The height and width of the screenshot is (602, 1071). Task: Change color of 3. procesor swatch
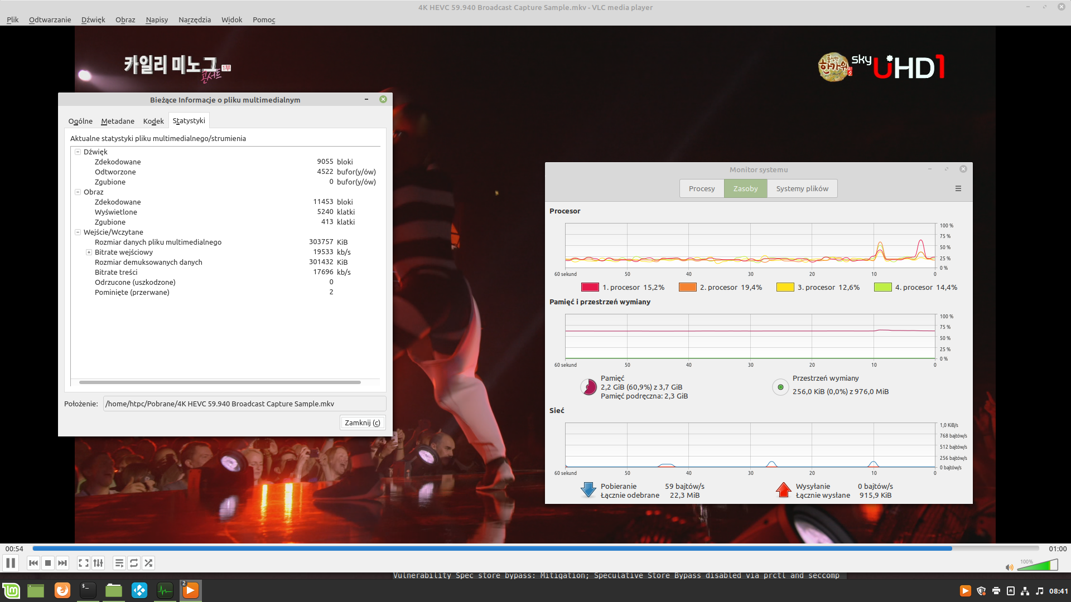(785, 287)
